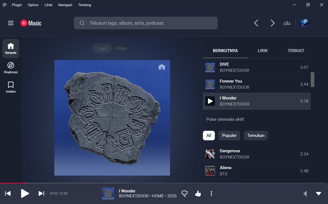
Task: Click the DIVE row thumbnail
Action: pos(210,67)
